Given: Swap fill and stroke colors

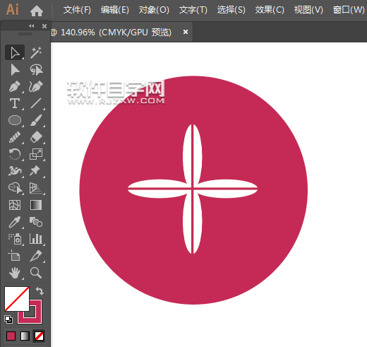Looking at the screenshot, I should (40, 291).
